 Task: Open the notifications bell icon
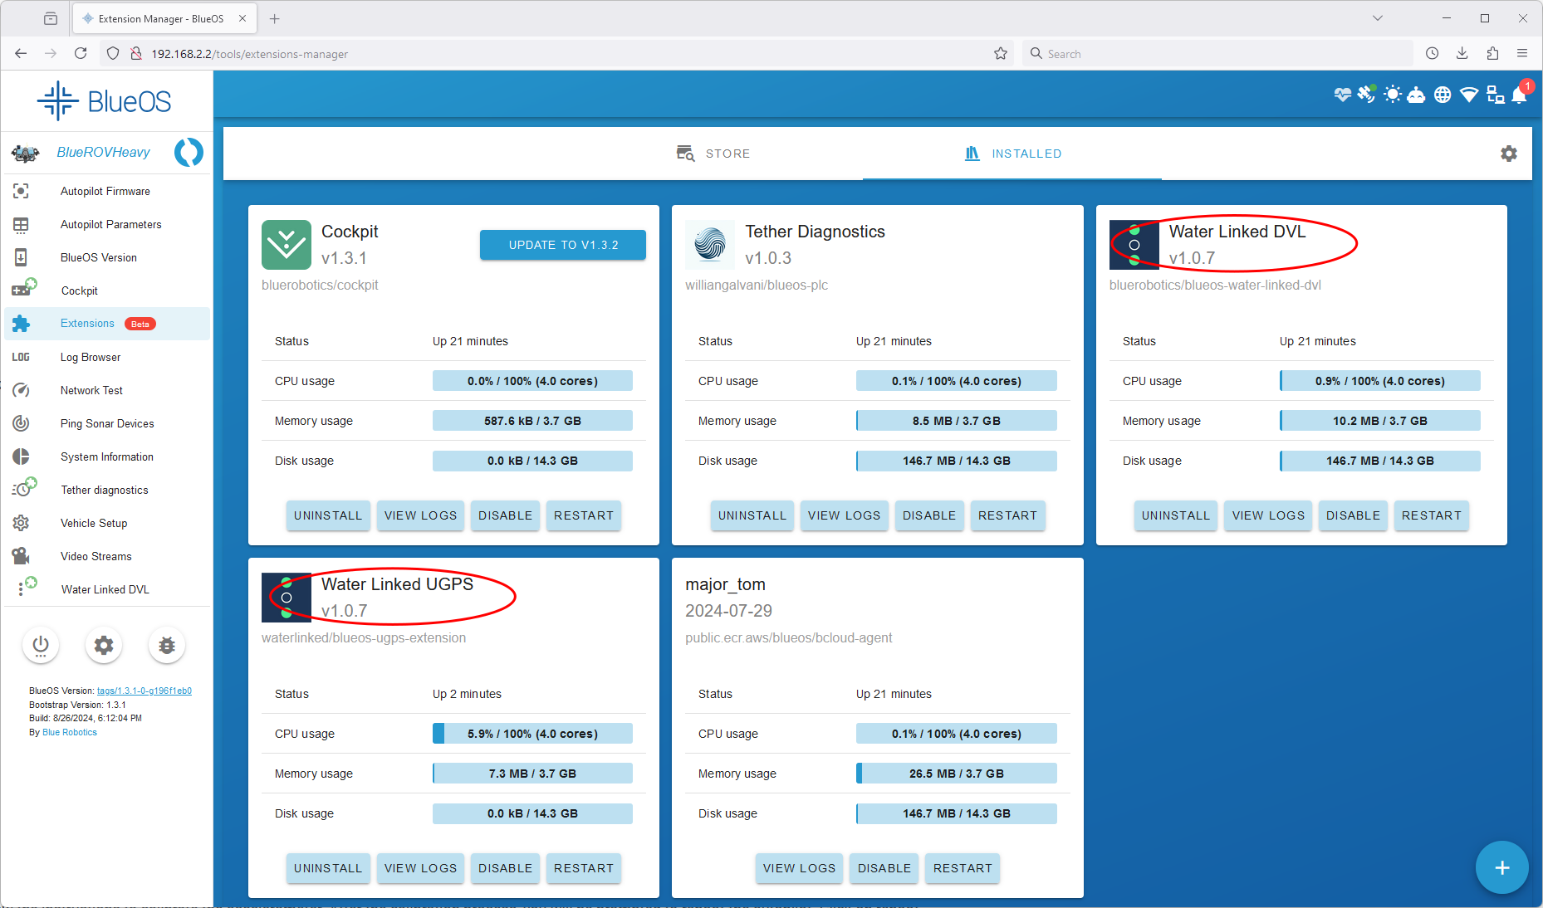1520,95
